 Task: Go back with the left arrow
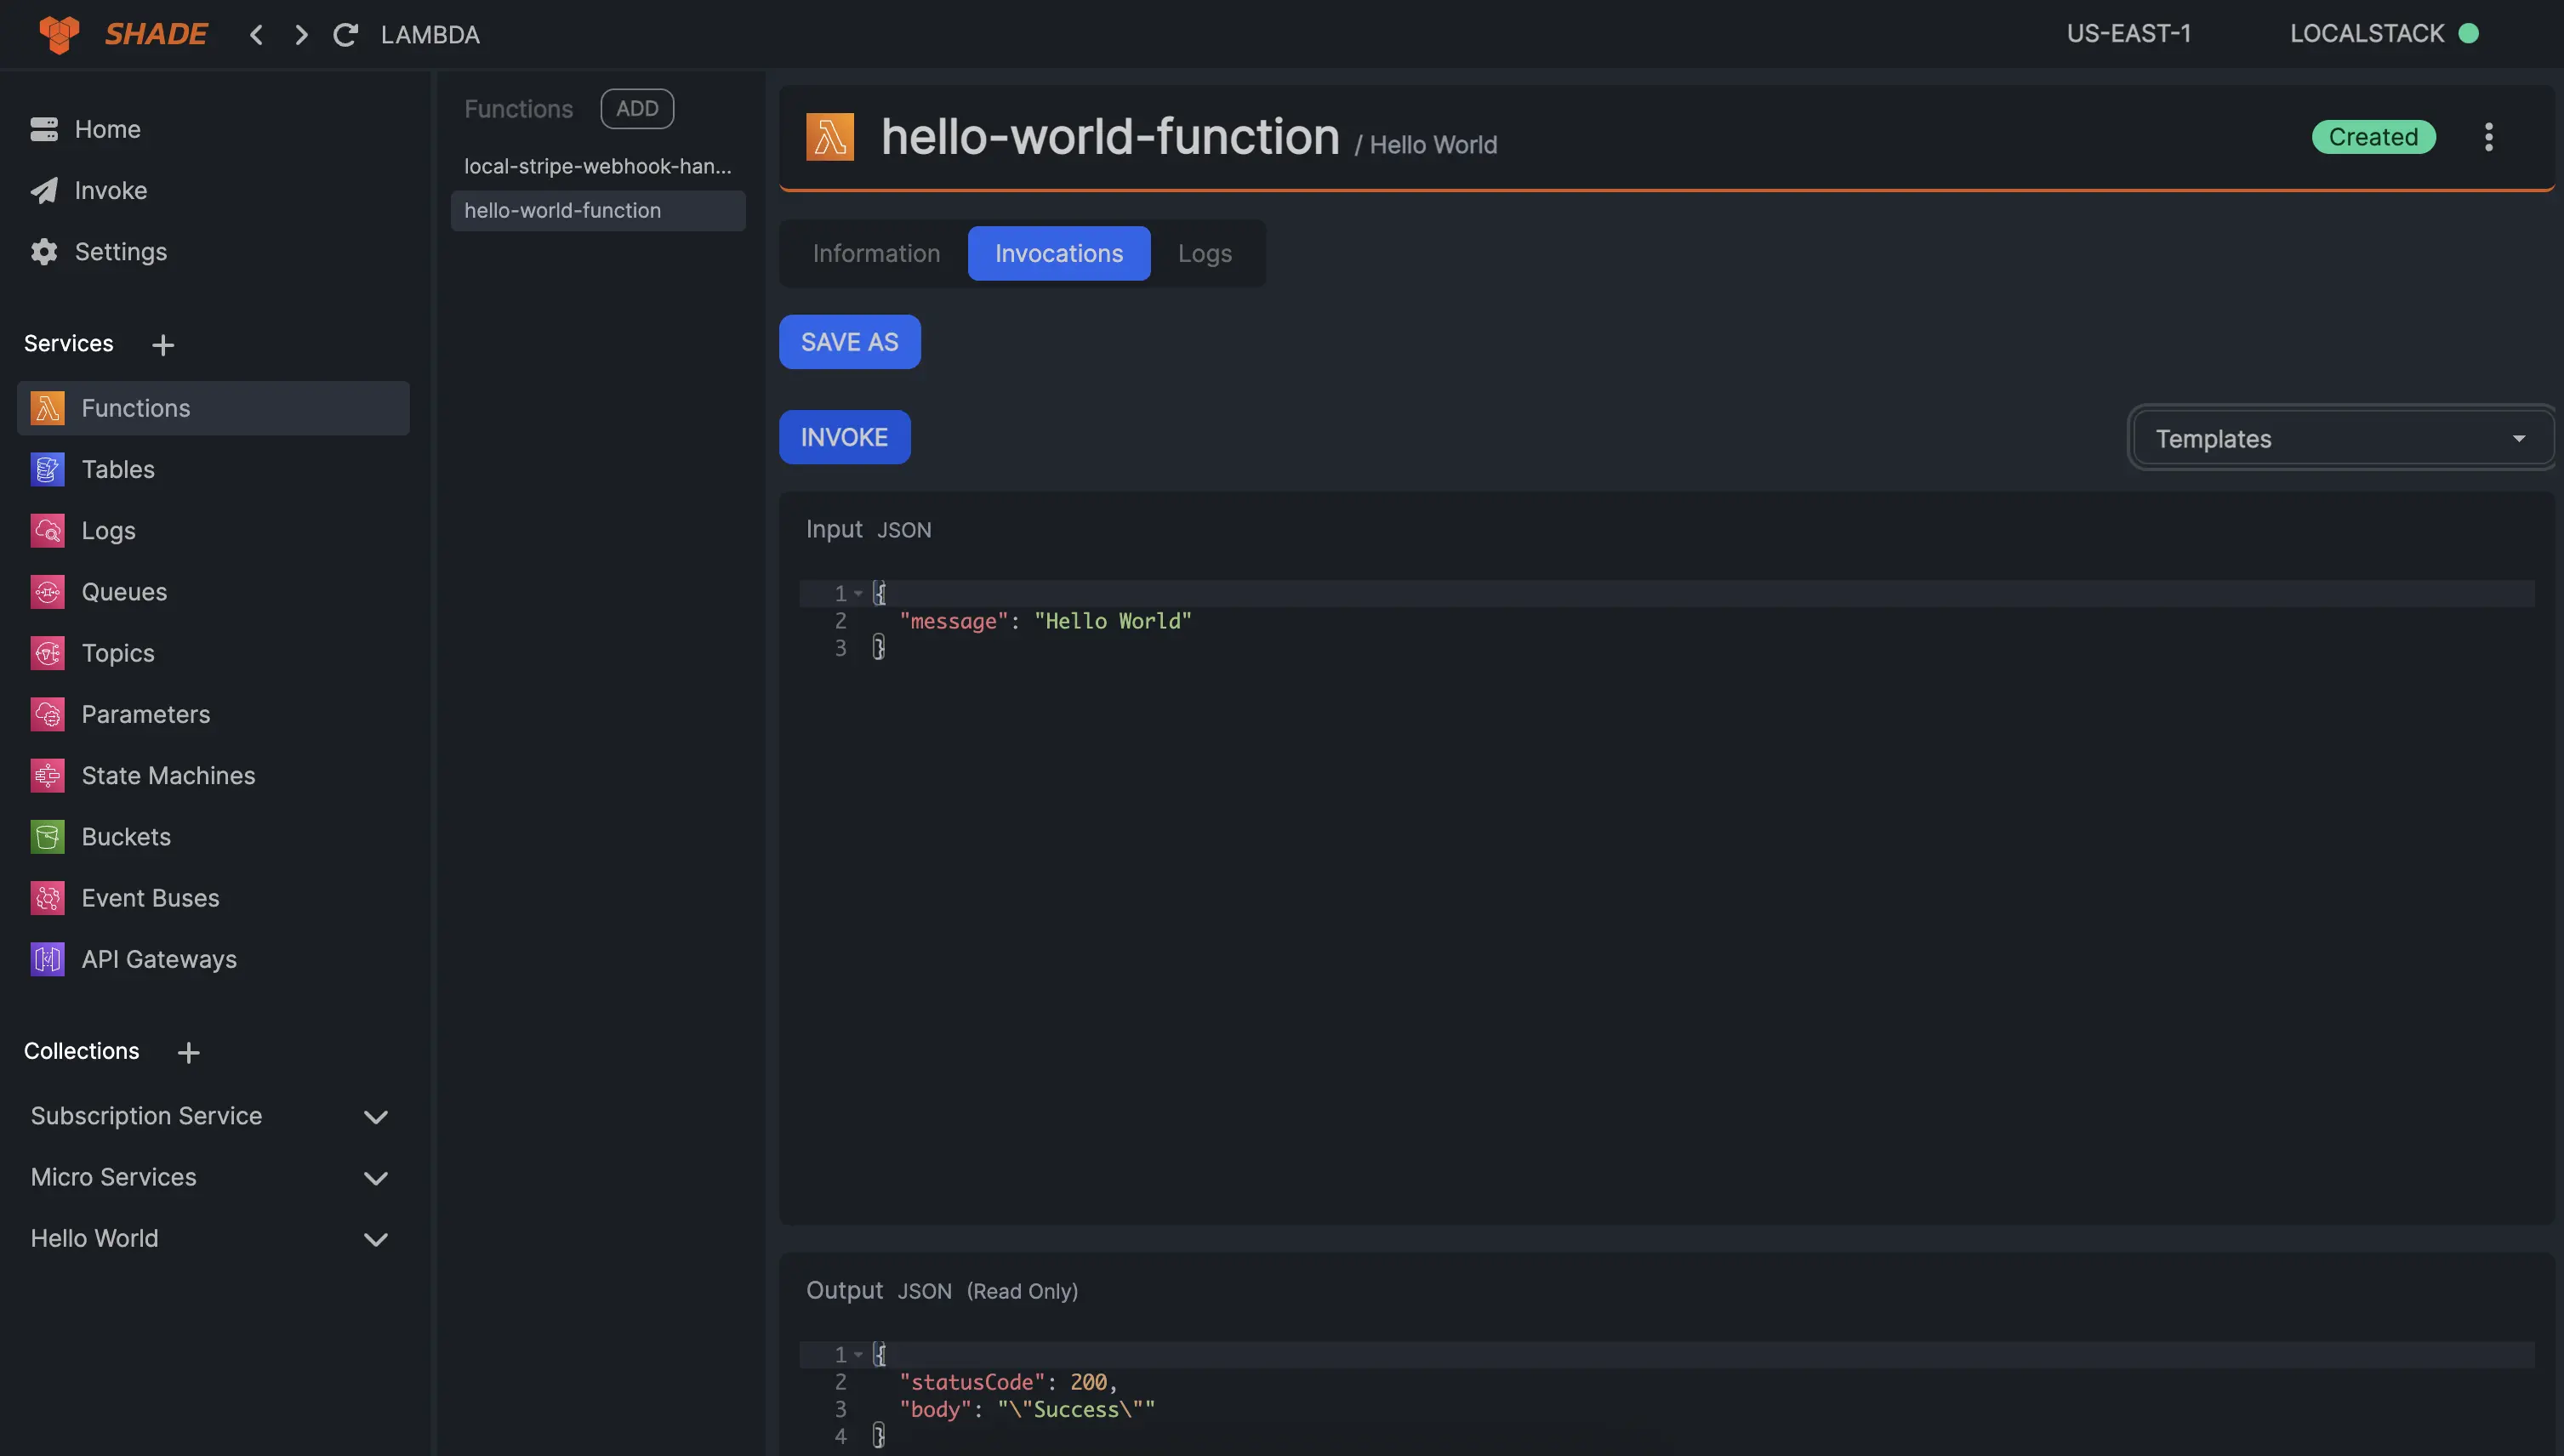257,35
